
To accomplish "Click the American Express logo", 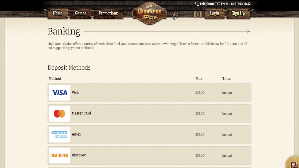I will click(x=59, y=135).
